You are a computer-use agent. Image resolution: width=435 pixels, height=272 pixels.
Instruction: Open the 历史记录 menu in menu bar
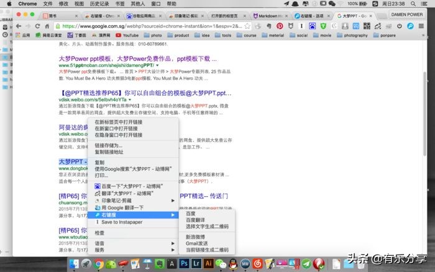(99, 4)
